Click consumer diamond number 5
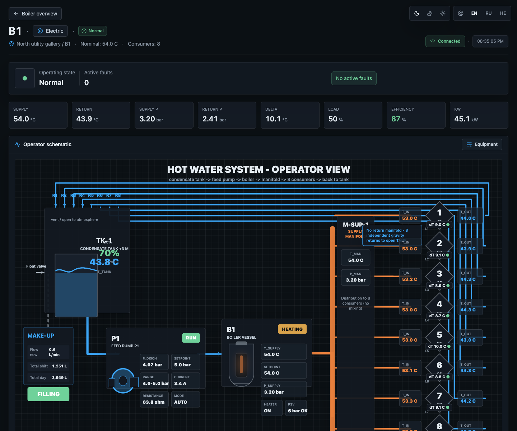 (x=439, y=335)
